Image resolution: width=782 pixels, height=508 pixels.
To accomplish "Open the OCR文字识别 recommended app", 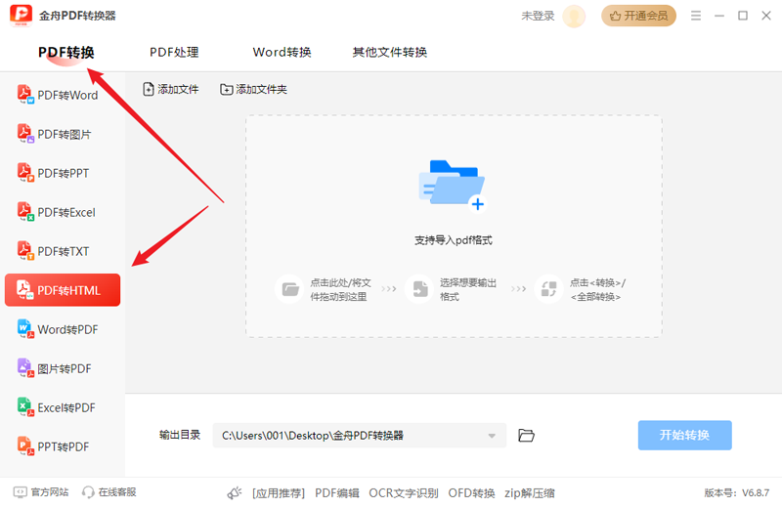I will click(x=404, y=493).
